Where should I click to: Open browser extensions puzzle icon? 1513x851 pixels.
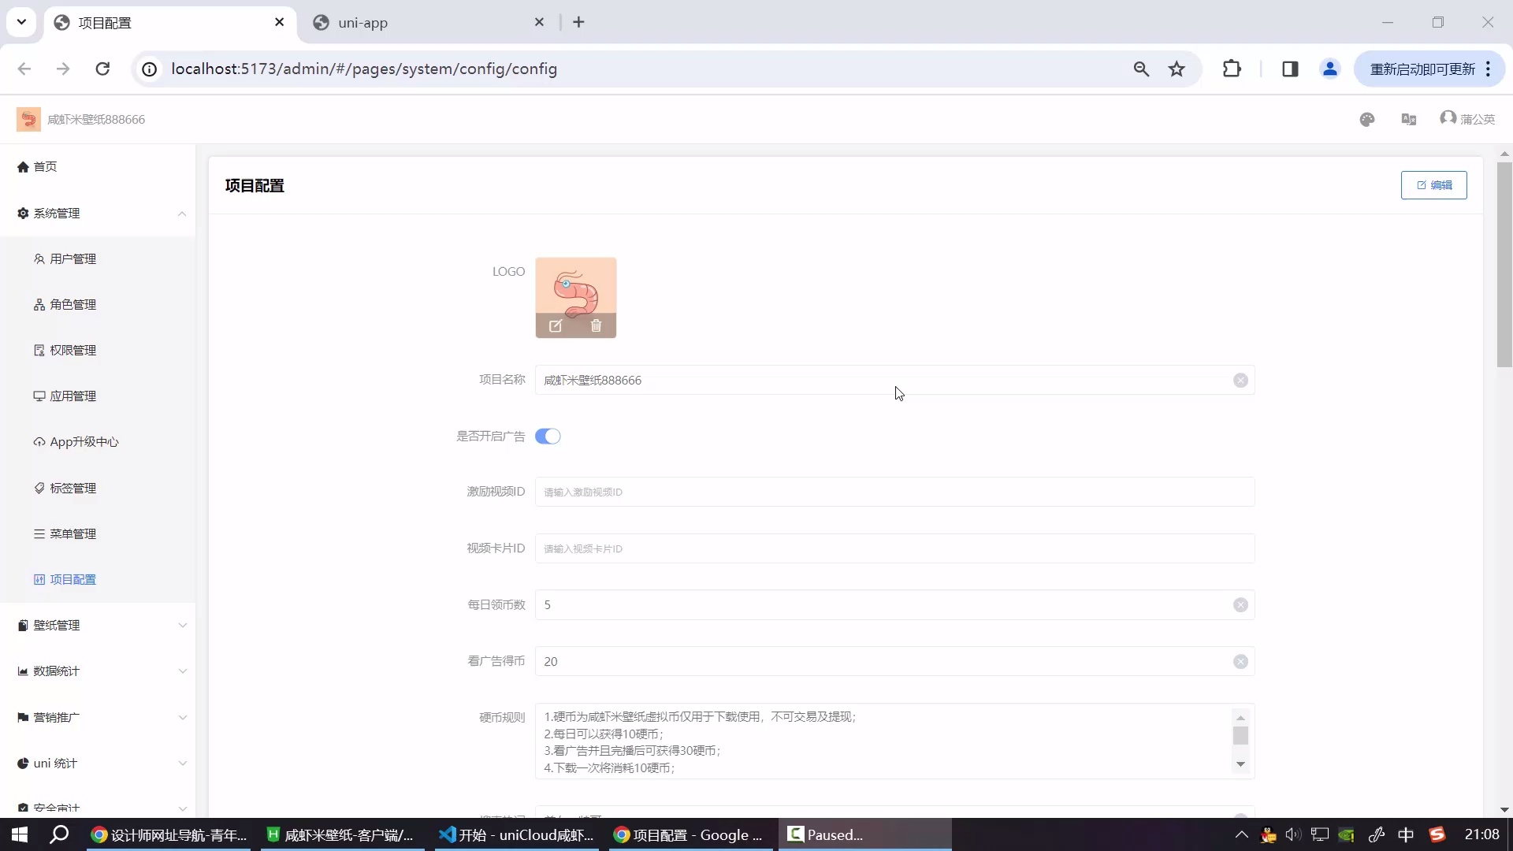pyautogui.click(x=1232, y=69)
